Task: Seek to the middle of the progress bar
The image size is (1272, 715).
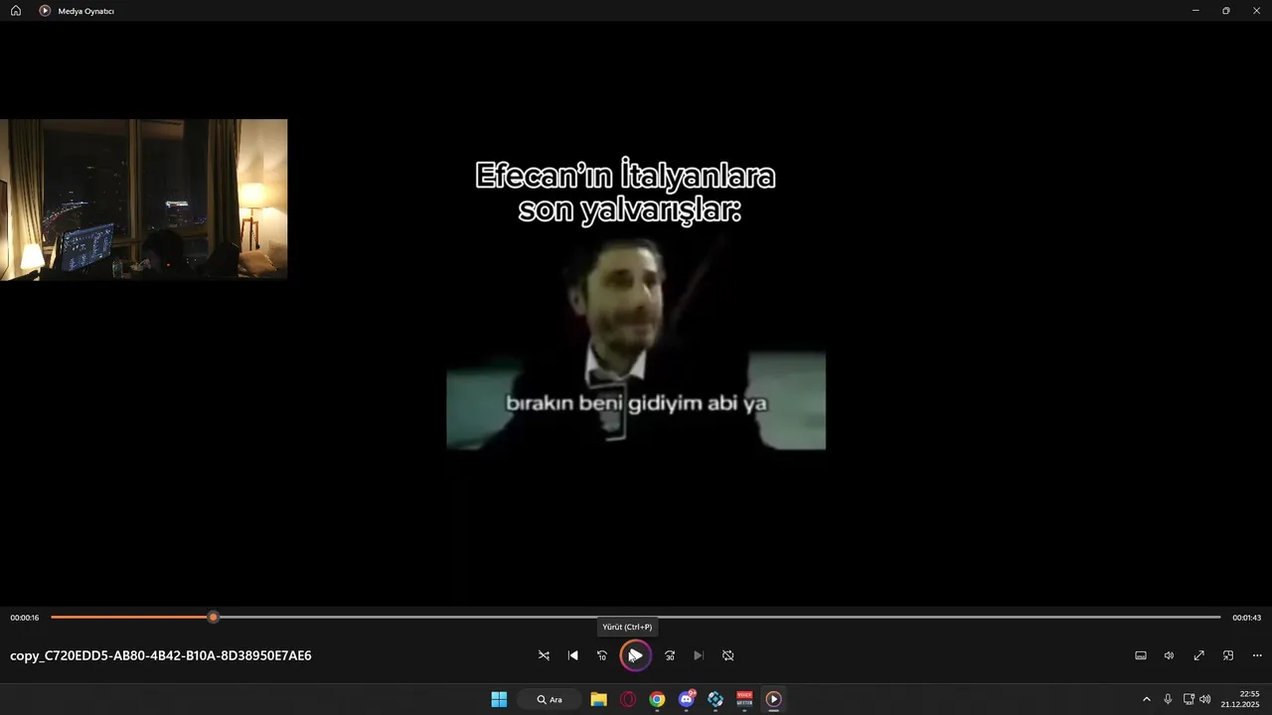Action: pyautogui.click(x=636, y=617)
